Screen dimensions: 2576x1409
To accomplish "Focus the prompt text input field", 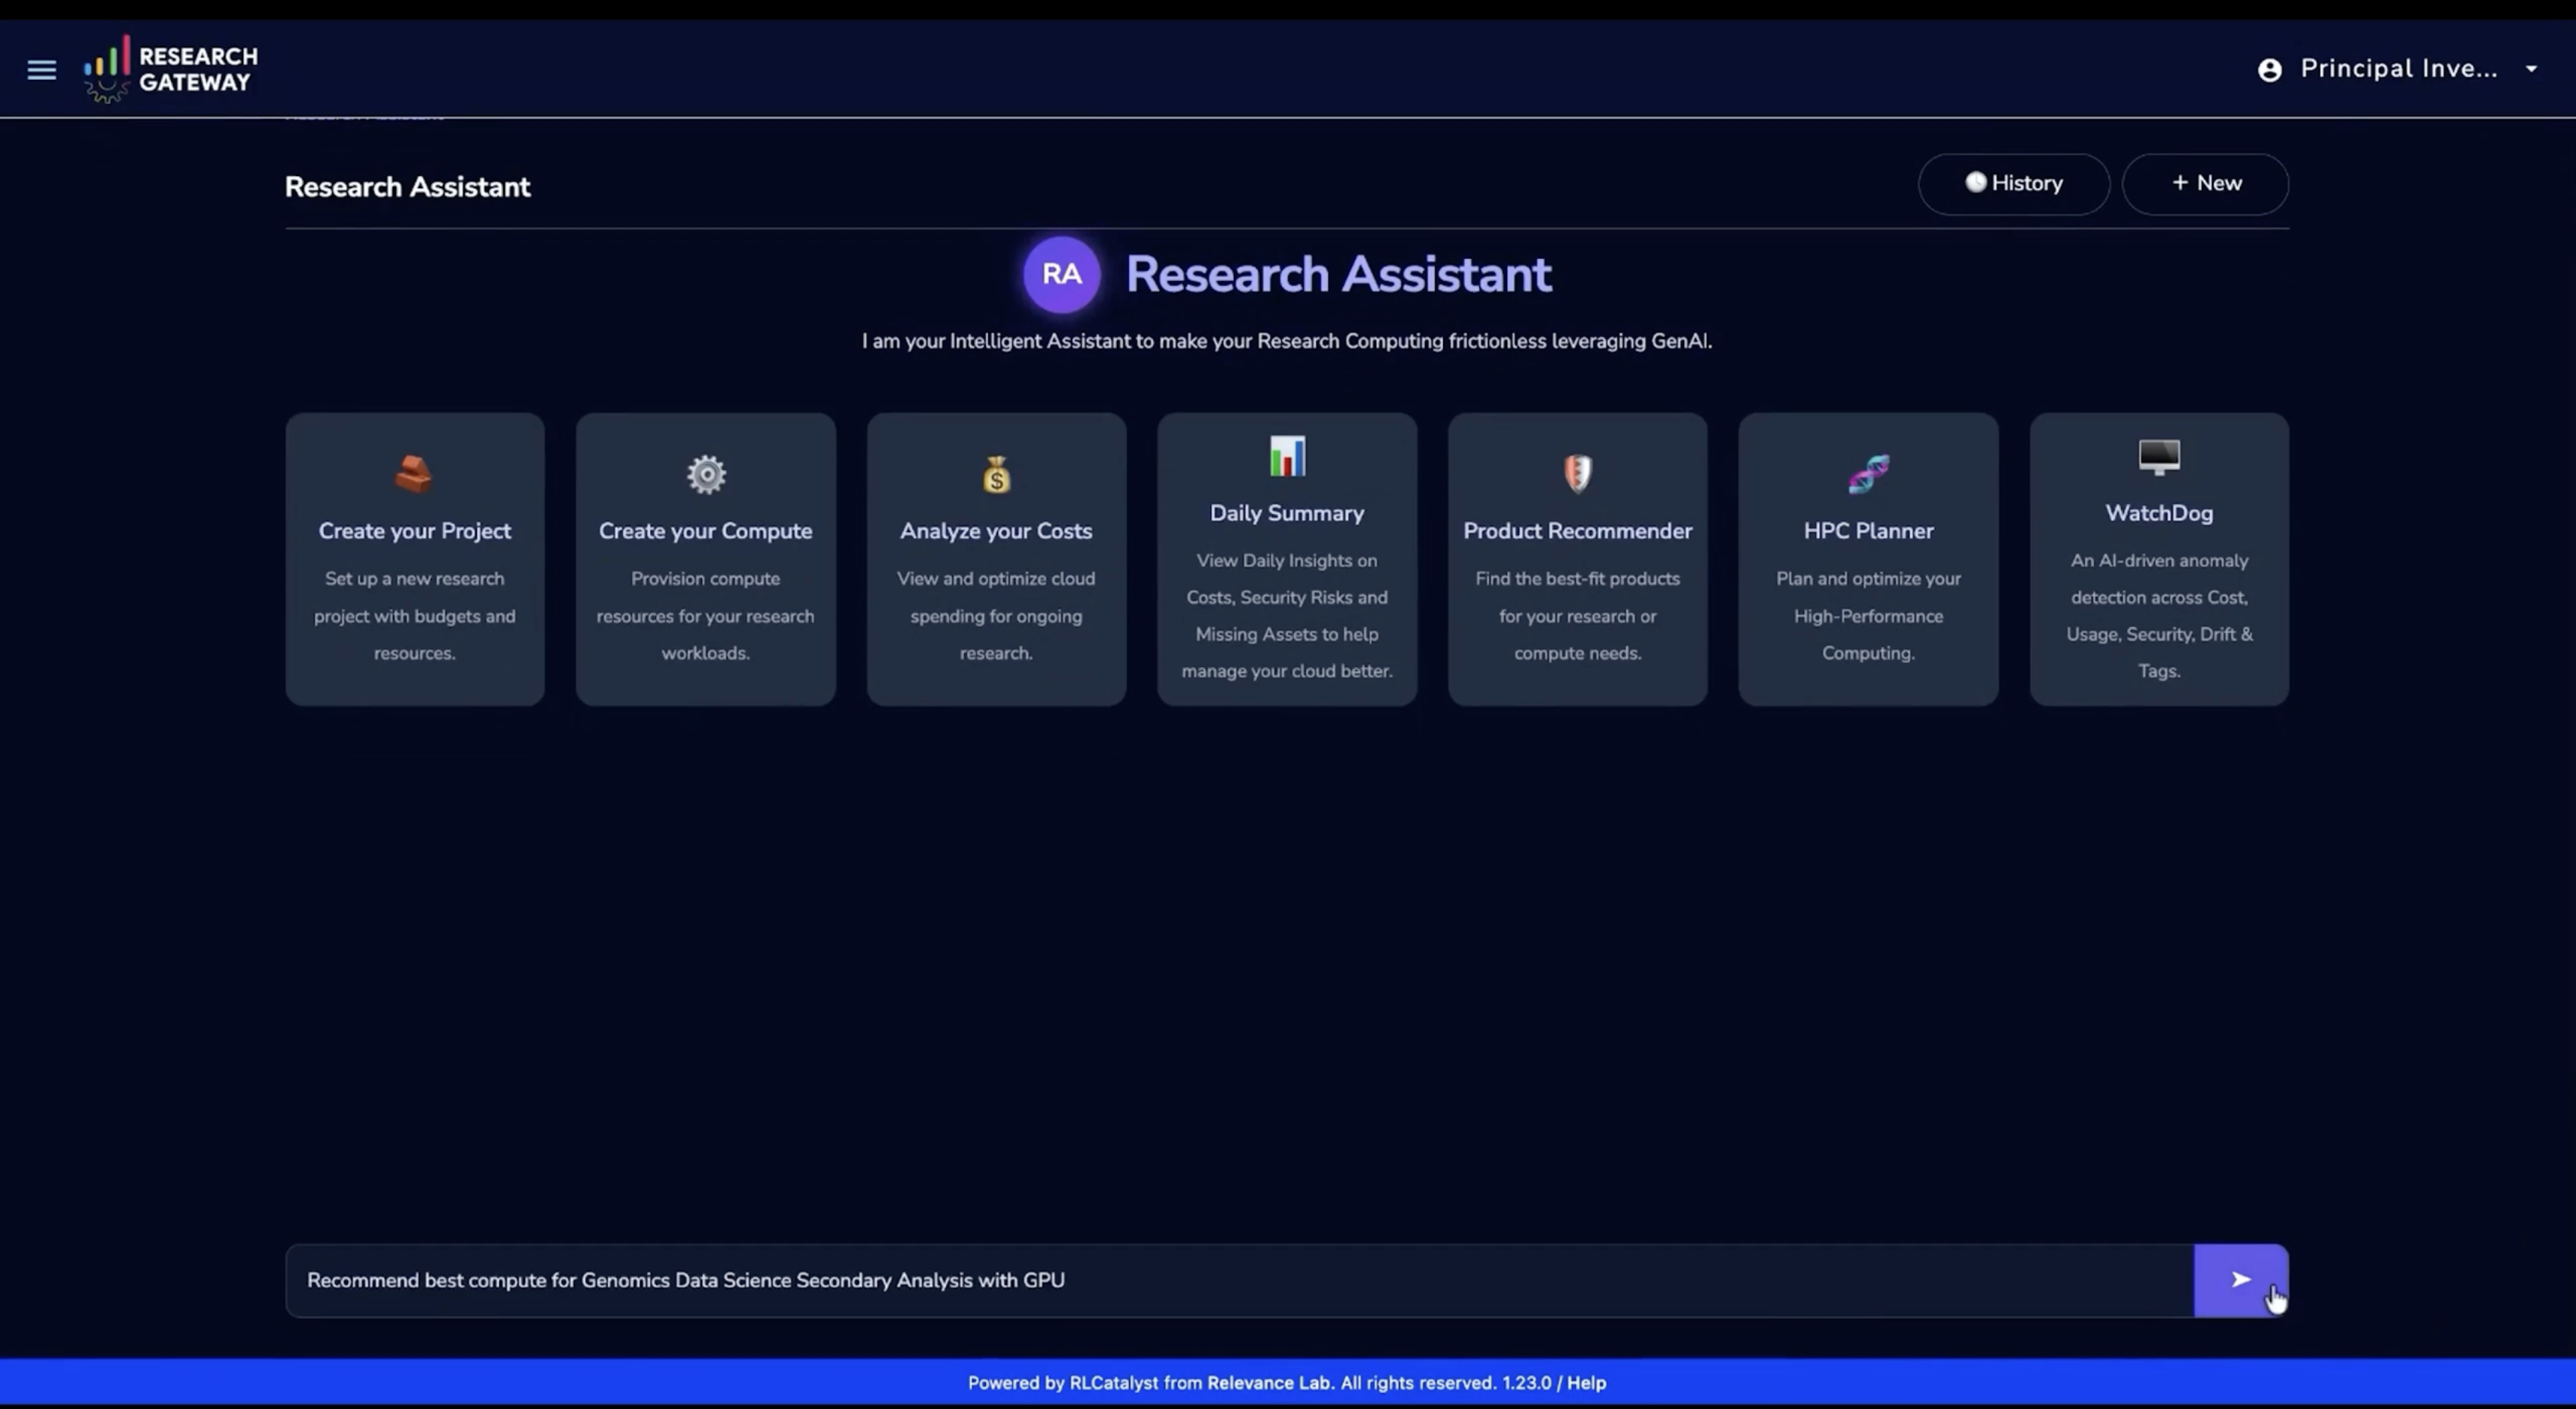I will click(1238, 1280).
